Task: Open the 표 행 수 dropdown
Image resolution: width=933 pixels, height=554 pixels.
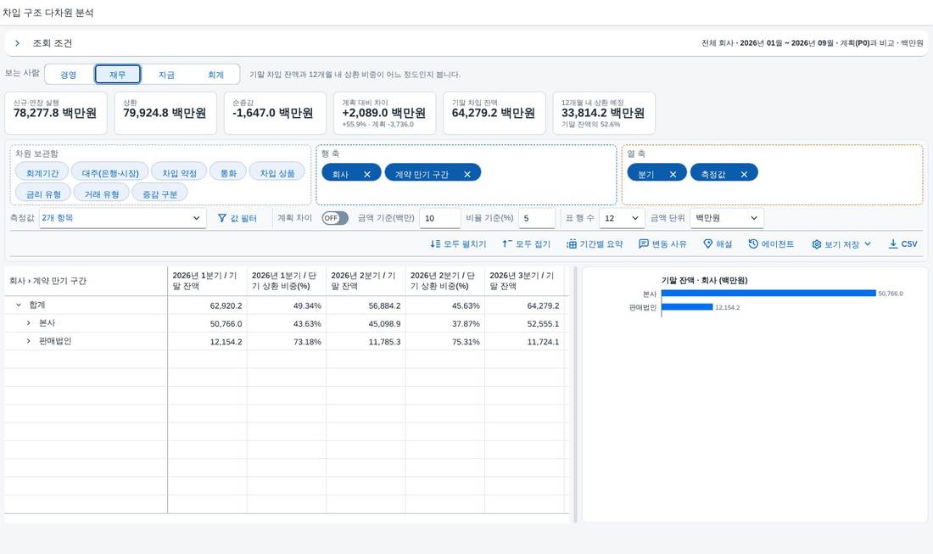Action: [621, 218]
